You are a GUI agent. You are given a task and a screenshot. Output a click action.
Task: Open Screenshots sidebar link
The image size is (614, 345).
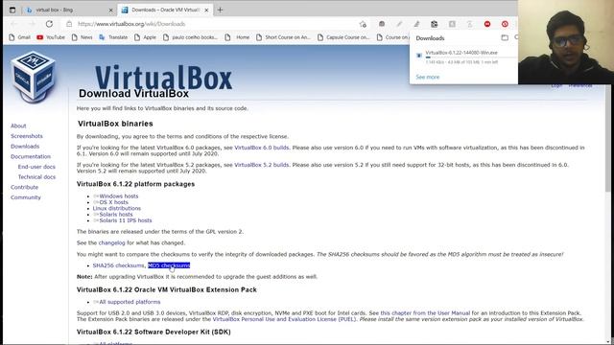(x=27, y=136)
